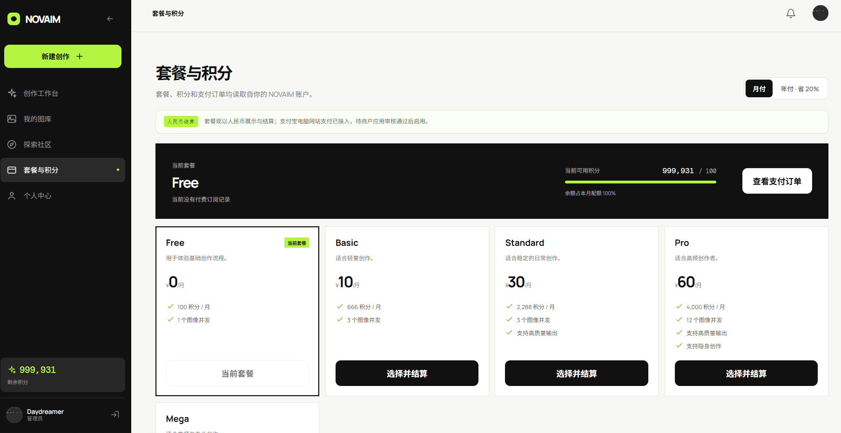Click the 新建创作 button
Screen dimensions: 841x433
63,56
